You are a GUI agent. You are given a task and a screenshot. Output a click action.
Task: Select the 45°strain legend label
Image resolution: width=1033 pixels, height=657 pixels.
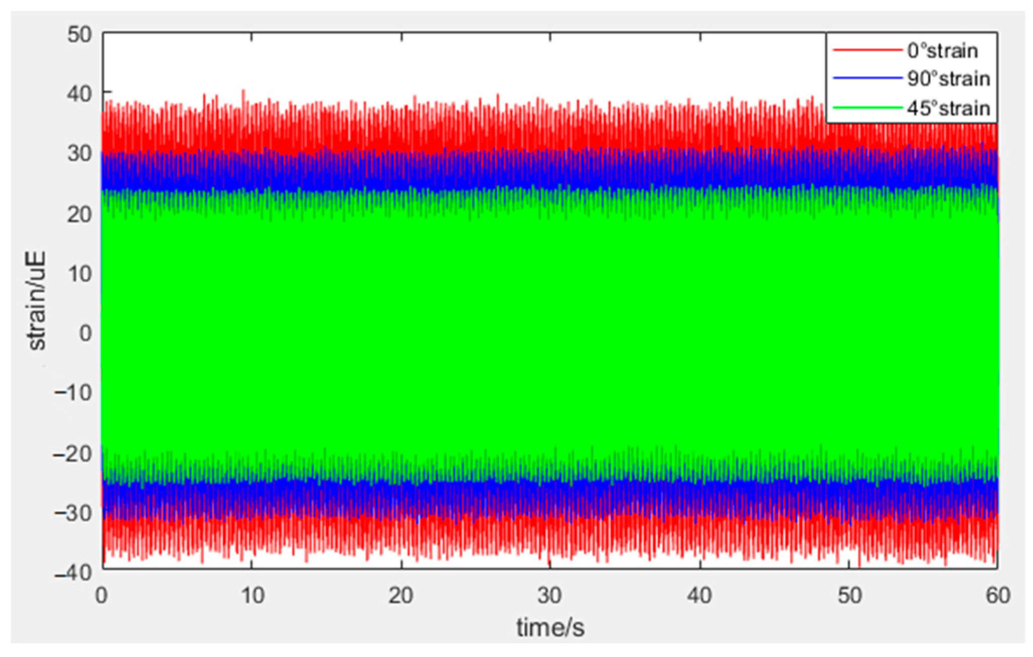(x=948, y=108)
